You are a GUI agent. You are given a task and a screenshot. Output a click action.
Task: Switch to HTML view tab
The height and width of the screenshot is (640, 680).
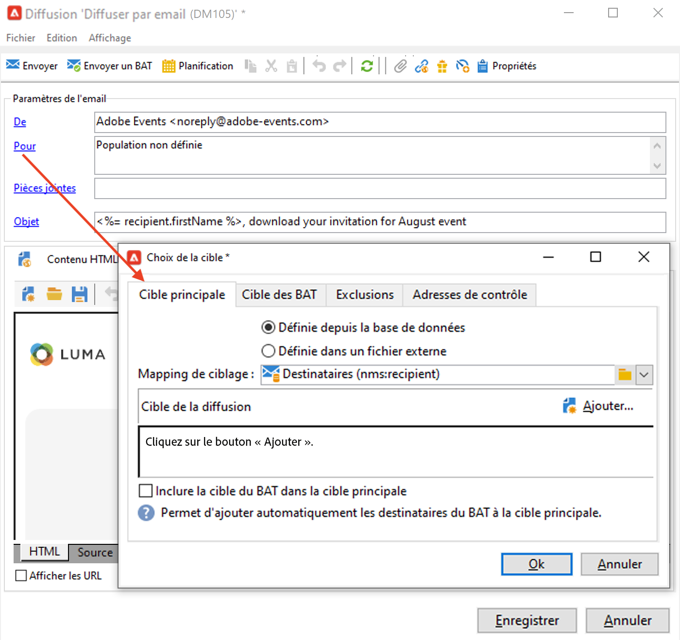[x=45, y=552]
